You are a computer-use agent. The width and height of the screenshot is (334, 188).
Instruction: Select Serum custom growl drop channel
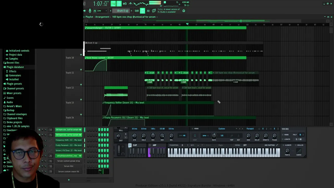click(69, 161)
